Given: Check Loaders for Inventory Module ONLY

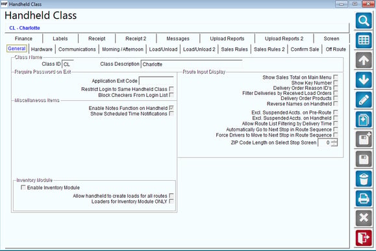Looking at the screenshot, I should pos(171,202).
